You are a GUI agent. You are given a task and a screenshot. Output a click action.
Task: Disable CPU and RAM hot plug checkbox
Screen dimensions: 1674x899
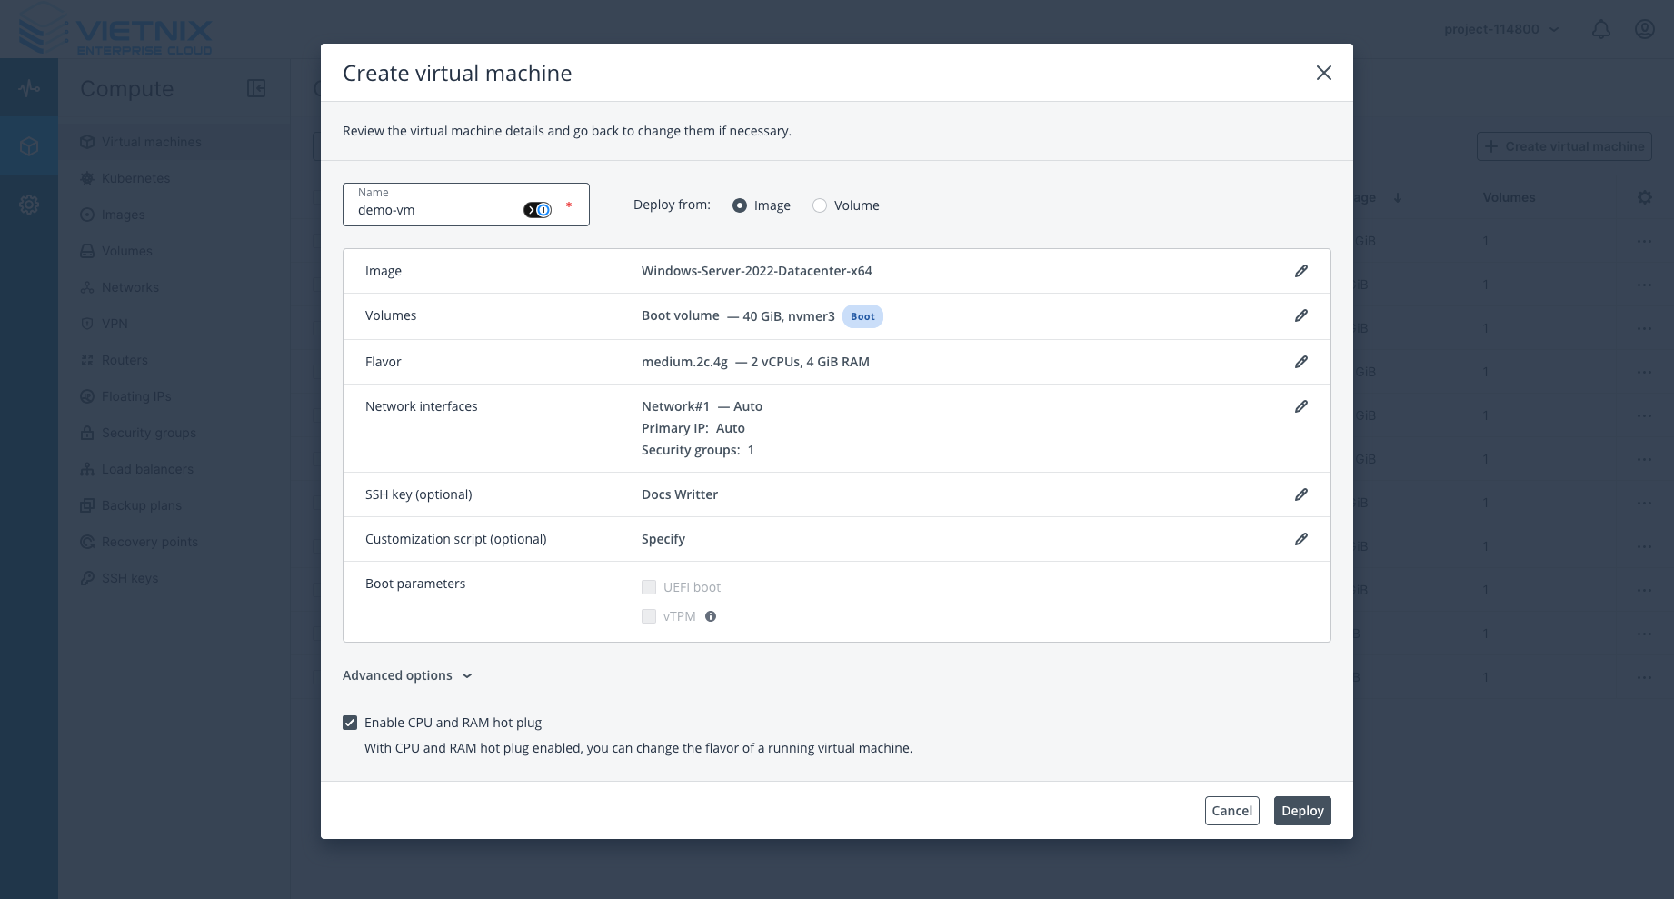pyautogui.click(x=350, y=723)
